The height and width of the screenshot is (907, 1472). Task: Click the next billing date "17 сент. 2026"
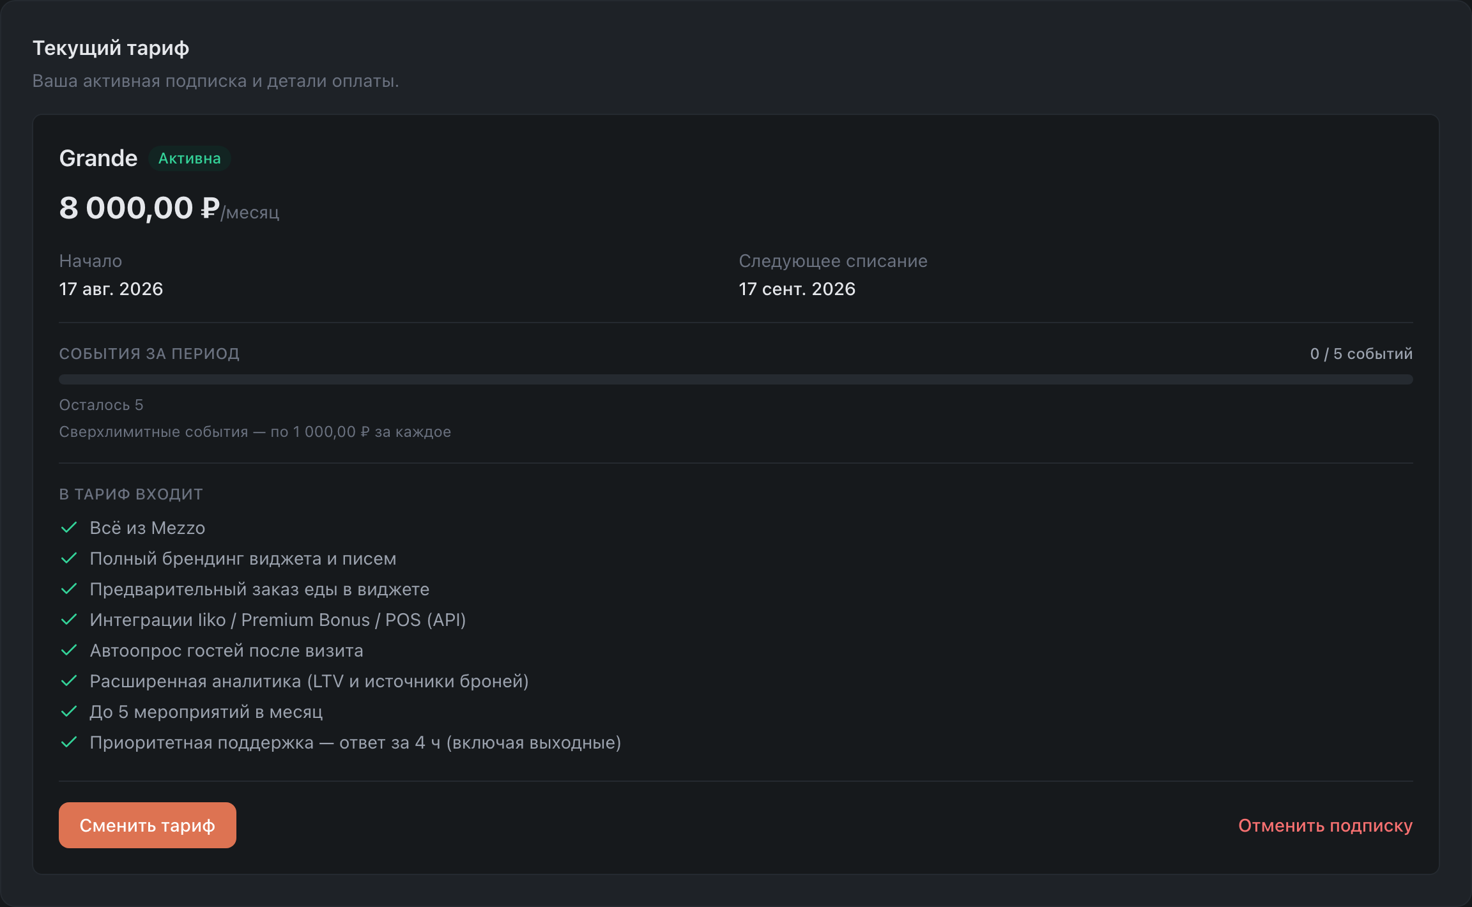797,289
